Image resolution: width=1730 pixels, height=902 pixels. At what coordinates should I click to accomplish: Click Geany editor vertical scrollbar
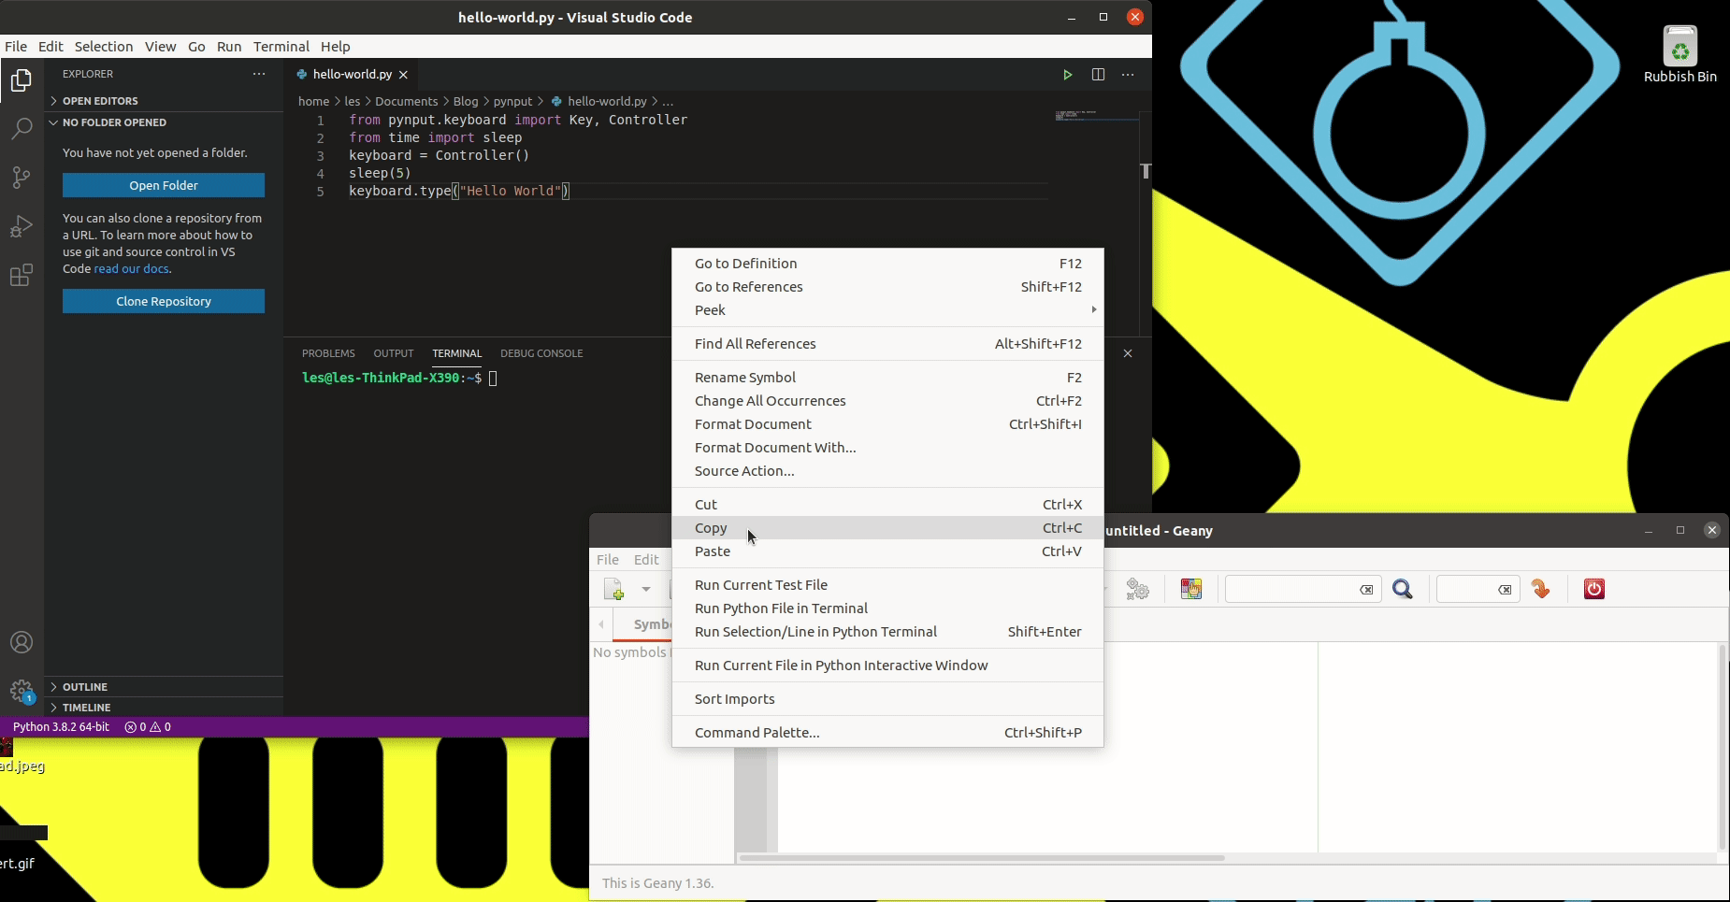pyautogui.click(x=1722, y=746)
